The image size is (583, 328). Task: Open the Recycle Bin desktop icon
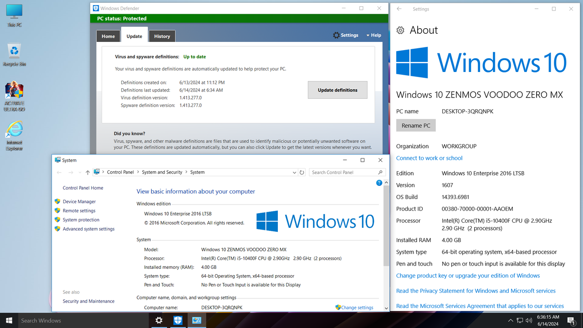[14, 54]
